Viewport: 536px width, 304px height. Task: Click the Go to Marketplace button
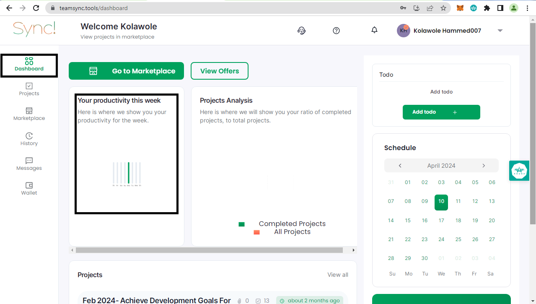[126, 71]
